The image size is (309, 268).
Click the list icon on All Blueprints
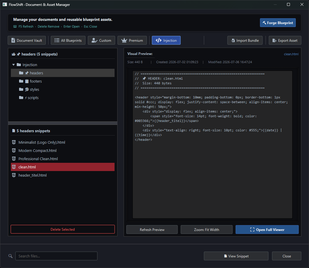[57, 41]
